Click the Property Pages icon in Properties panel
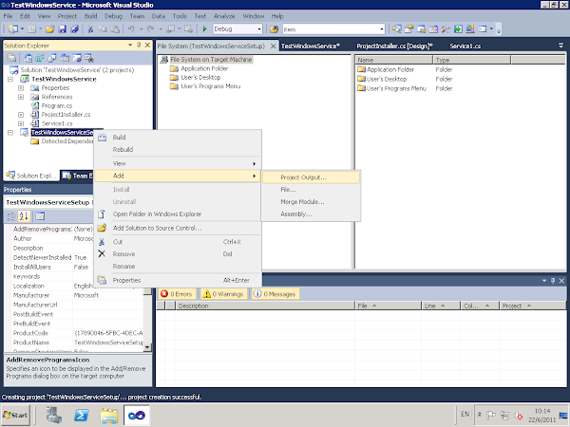Image resolution: width=570 pixels, height=427 pixels. click(40, 216)
